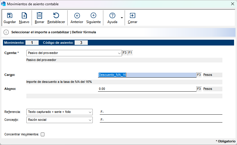
Task: Open the Ayuda help icon
Action: (x=112, y=15)
